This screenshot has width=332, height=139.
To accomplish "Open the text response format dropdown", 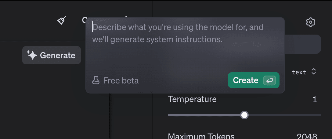I will tap(299, 72).
